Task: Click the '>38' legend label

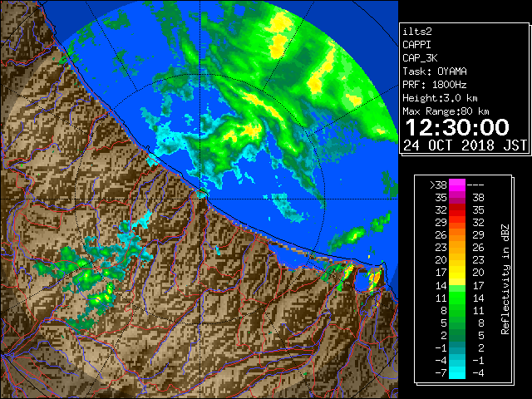Action: tap(438, 185)
